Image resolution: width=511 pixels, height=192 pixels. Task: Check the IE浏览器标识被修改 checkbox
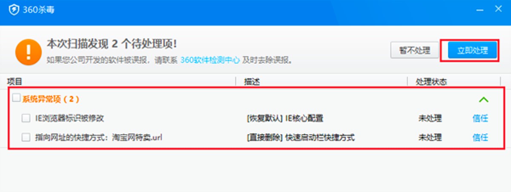(26, 118)
